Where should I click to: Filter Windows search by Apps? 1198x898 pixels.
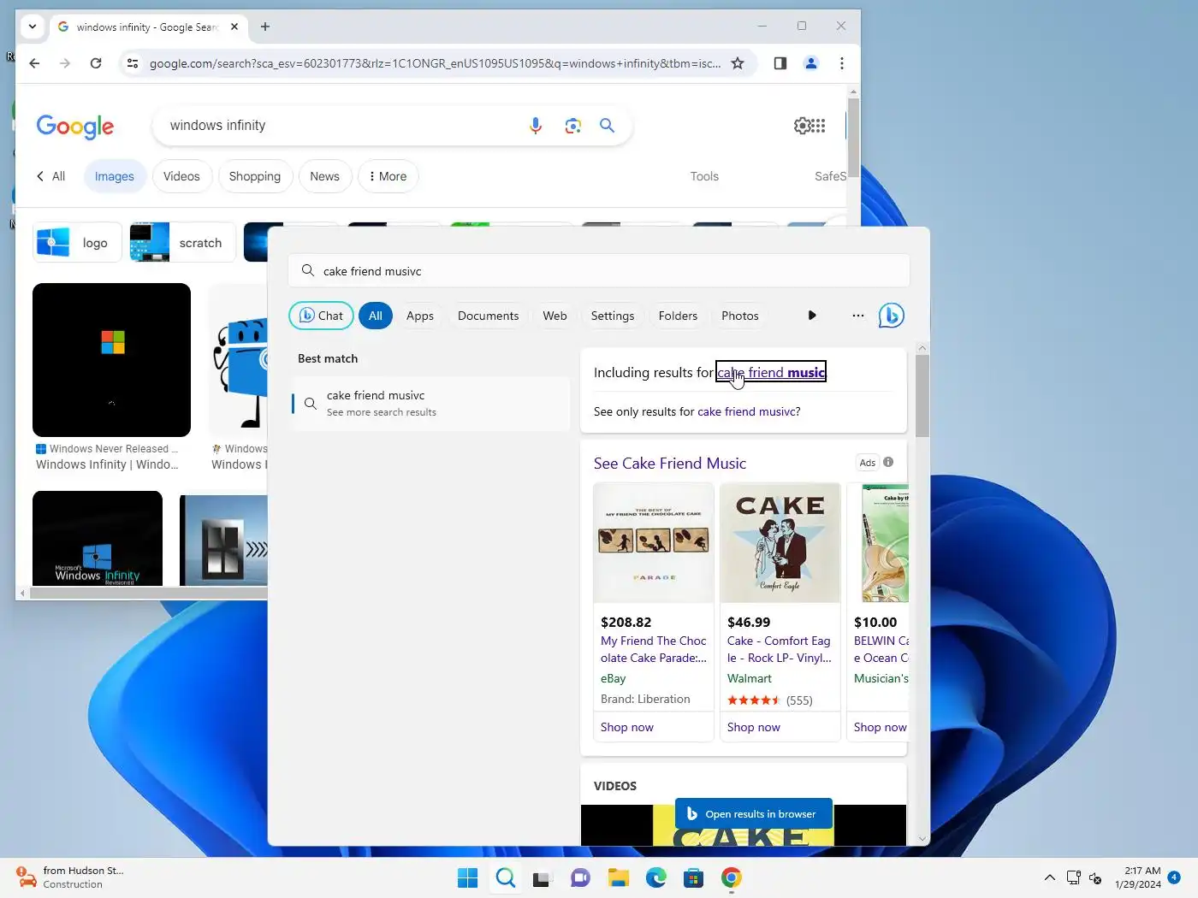pyautogui.click(x=420, y=316)
